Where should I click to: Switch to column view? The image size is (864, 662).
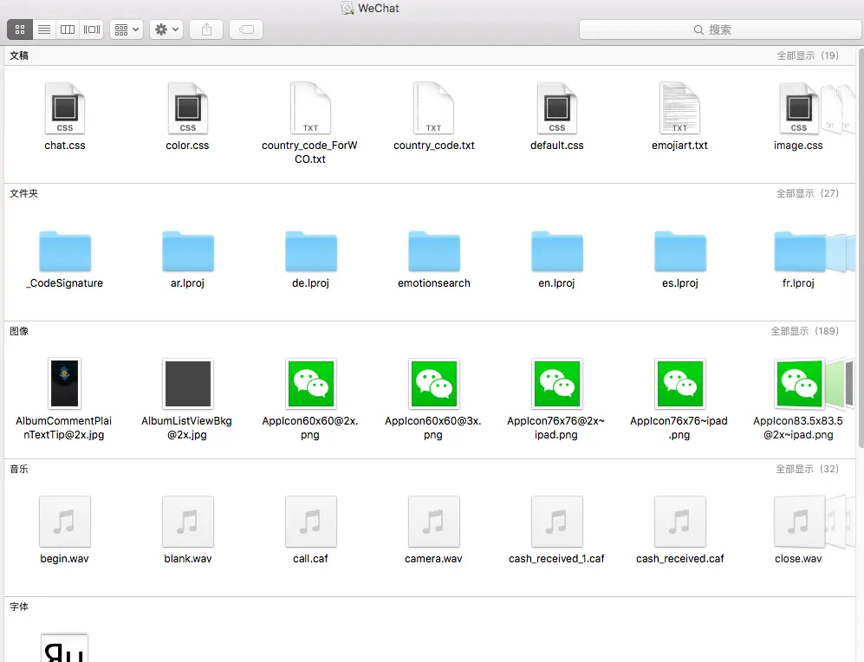point(68,29)
